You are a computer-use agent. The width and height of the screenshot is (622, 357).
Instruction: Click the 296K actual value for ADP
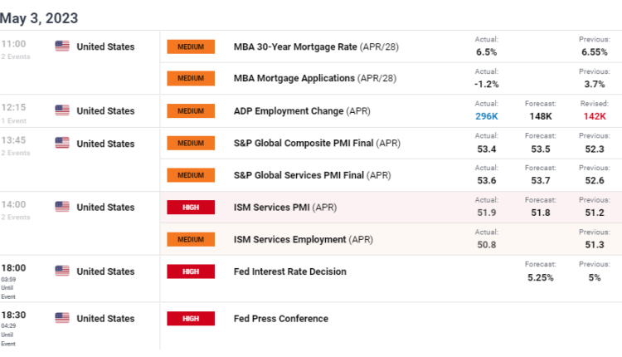tap(487, 116)
